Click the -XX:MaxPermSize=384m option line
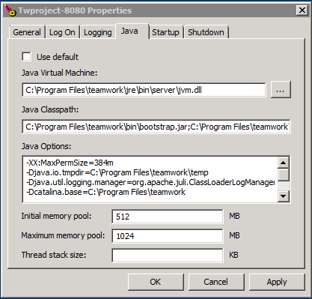This screenshot has height=299, width=312. click(x=70, y=163)
